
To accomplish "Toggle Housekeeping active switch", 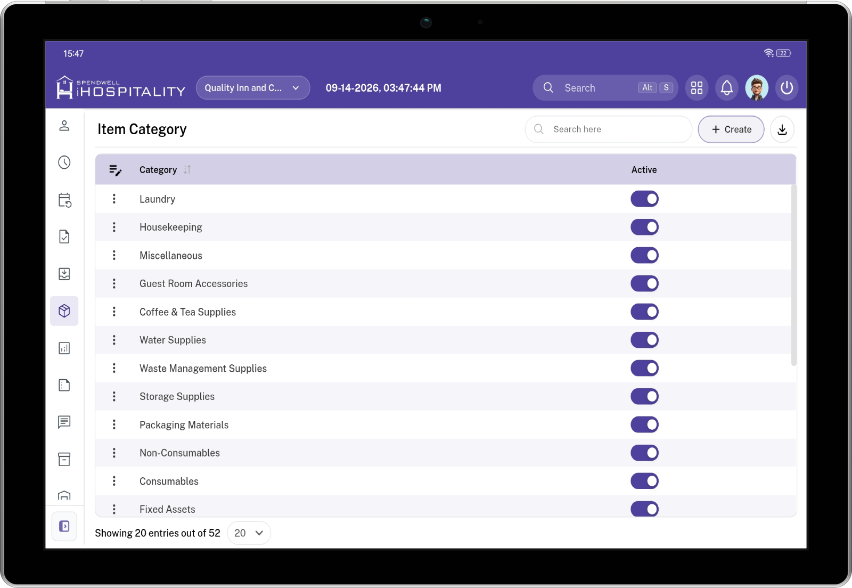I will coord(645,227).
